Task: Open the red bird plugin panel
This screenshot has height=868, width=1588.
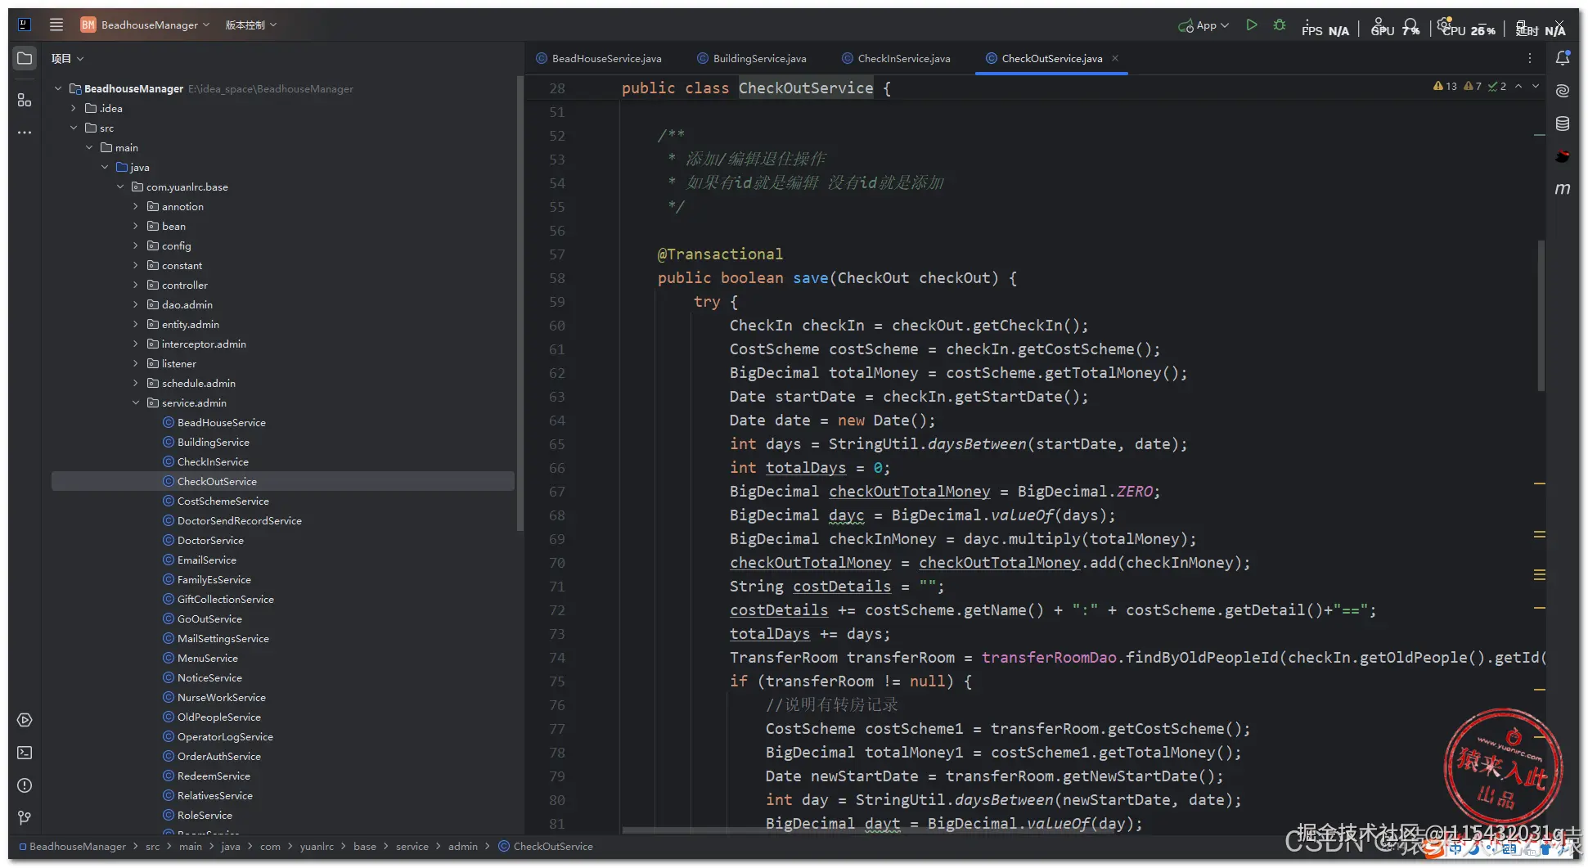Action: pyautogui.click(x=1563, y=156)
